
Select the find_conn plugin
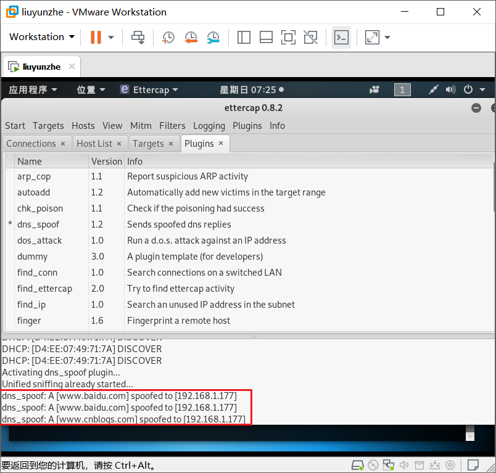pyautogui.click(x=249, y=273)
